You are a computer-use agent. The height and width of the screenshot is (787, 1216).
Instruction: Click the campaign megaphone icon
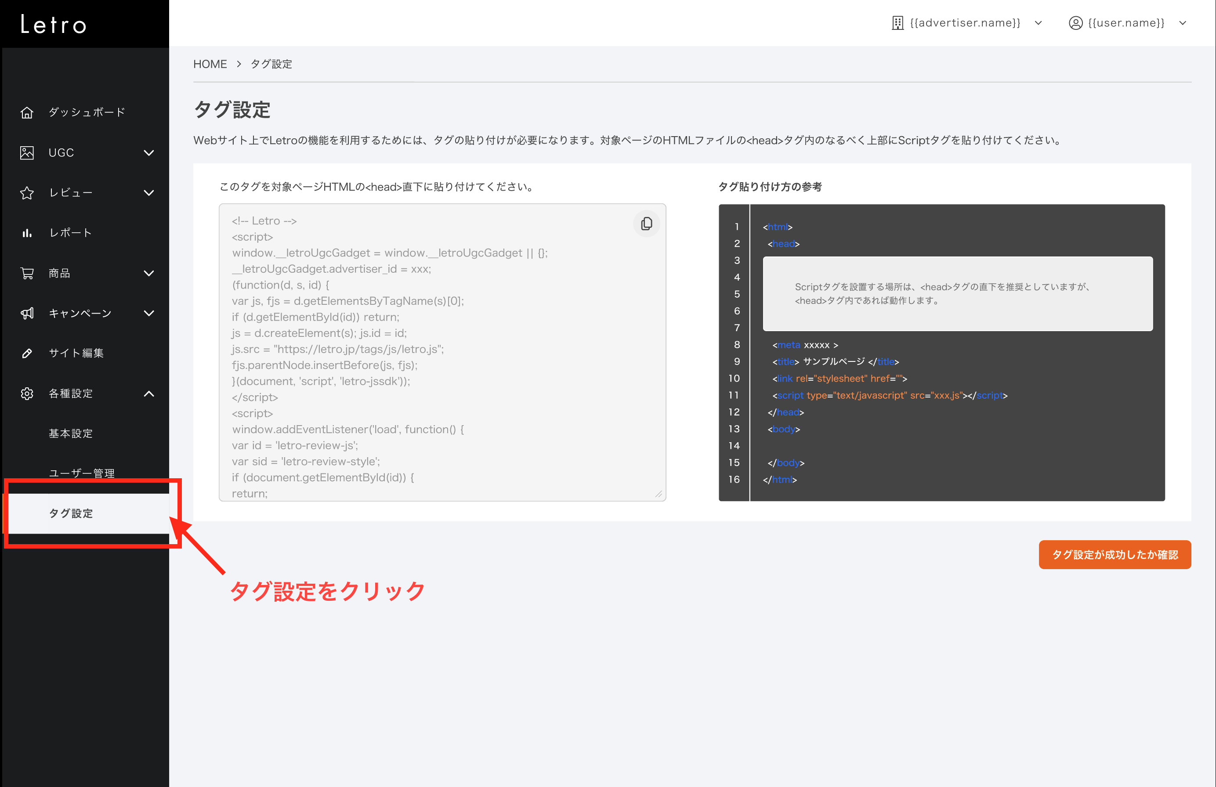27,313
